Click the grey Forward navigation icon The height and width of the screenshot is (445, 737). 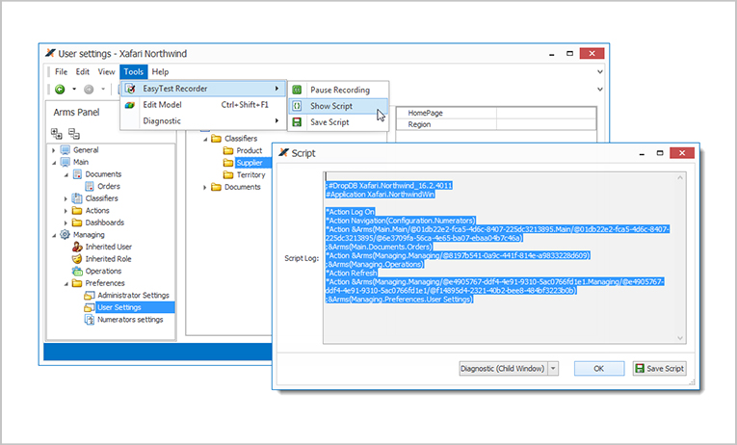pos(89,89)
